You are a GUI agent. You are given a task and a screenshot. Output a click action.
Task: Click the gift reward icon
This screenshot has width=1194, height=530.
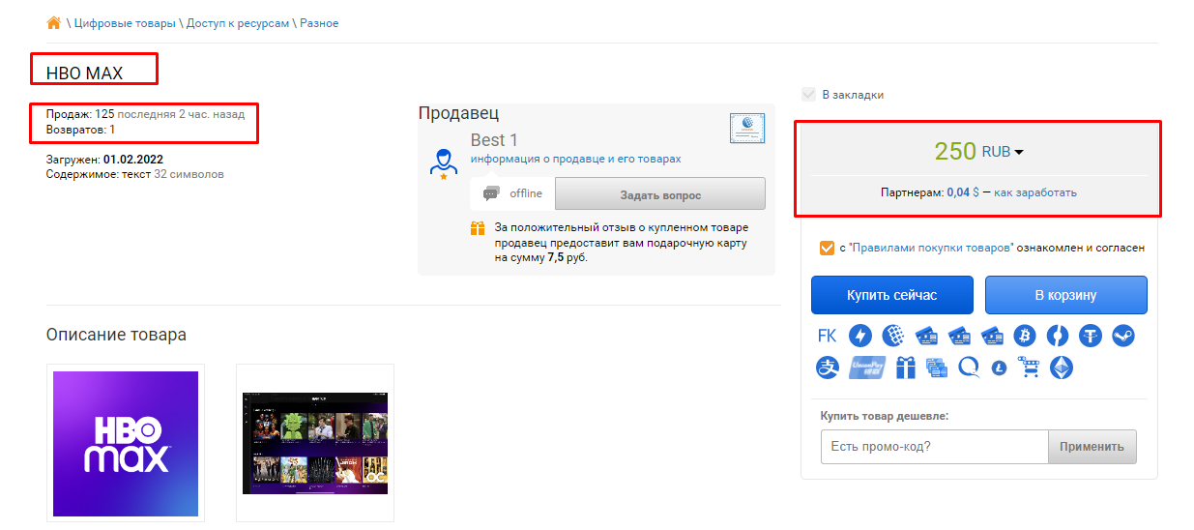pyautogui.click(x=477, y=228)
